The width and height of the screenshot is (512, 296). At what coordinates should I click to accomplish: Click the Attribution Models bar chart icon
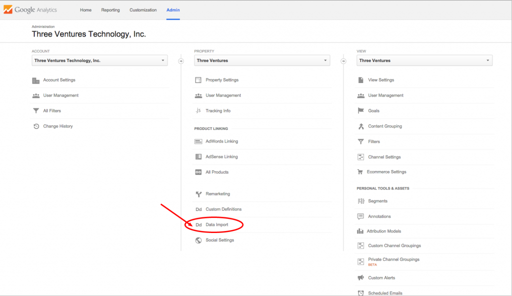(360, 231)
